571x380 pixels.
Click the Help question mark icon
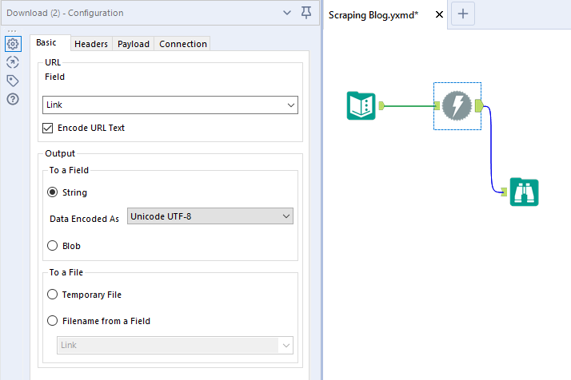[13, 99]
